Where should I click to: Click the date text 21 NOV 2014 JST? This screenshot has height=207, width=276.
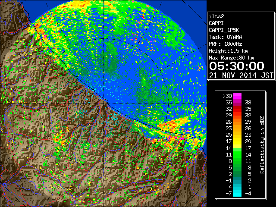pos(241,75)
